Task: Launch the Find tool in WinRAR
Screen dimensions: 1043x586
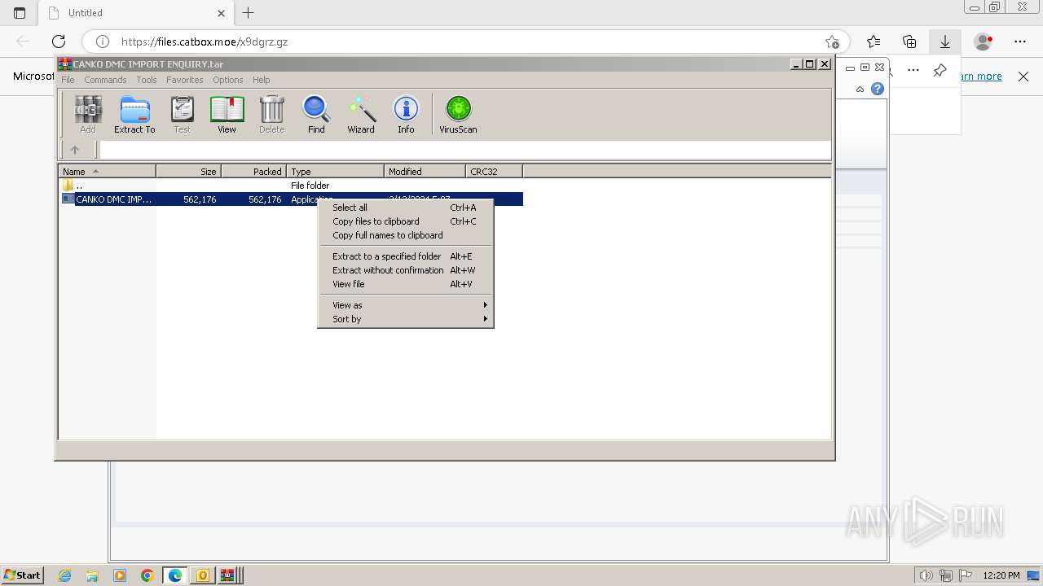Action: pos(316,114)
